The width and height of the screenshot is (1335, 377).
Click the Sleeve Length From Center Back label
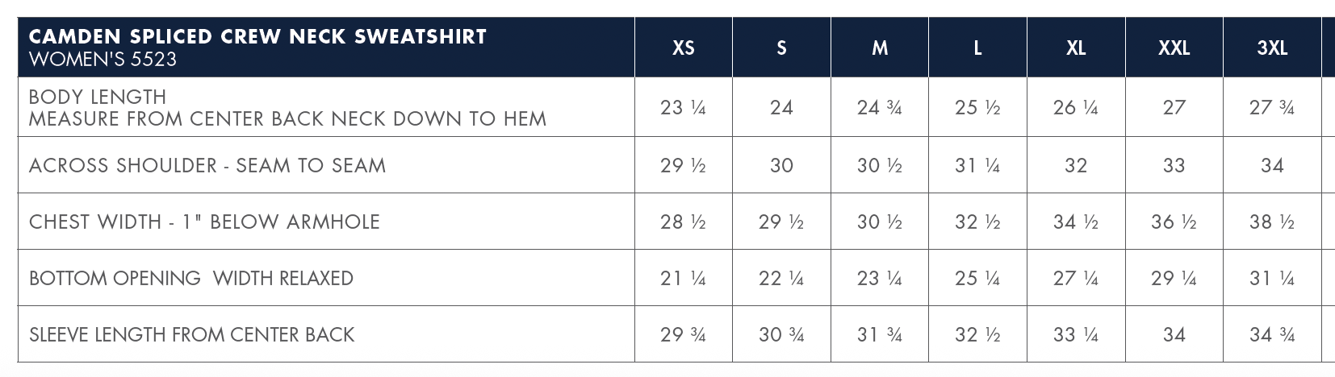point(191,334)
